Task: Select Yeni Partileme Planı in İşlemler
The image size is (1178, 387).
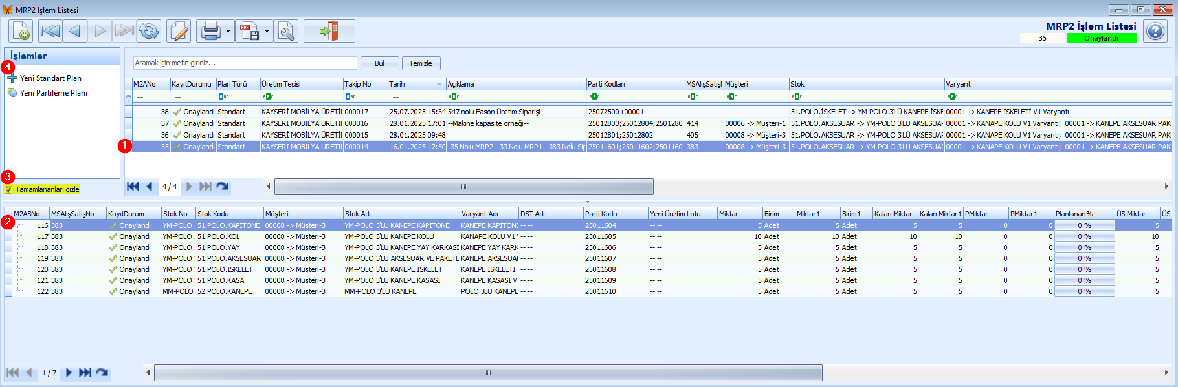Action: (53, 93)
